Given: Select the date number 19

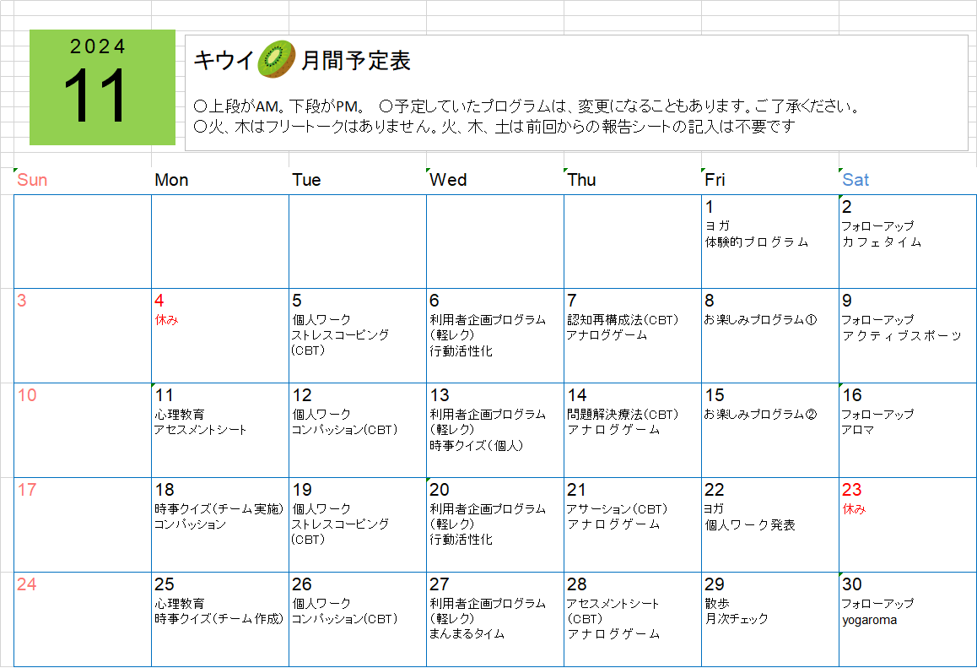Looking at the screenshot, I should click(302, 491).
